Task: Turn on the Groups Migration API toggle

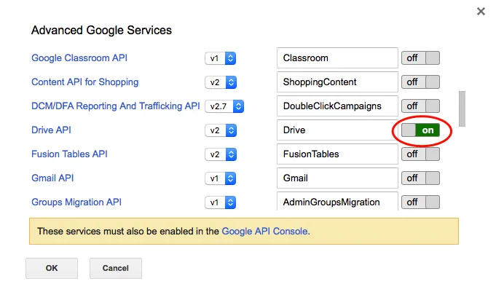Action: [422, 202]
